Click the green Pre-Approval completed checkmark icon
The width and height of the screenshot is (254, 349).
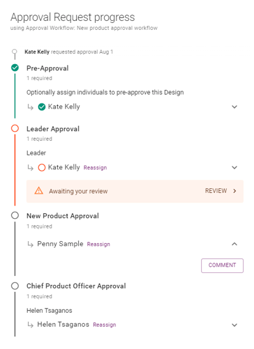(x=15, y=67)
